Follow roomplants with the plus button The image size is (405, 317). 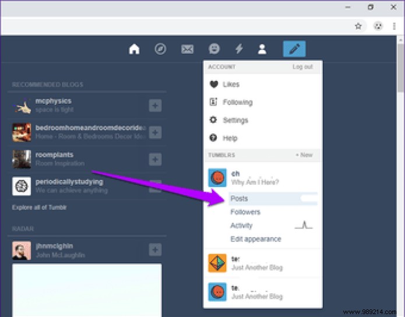tap(155, 160)
